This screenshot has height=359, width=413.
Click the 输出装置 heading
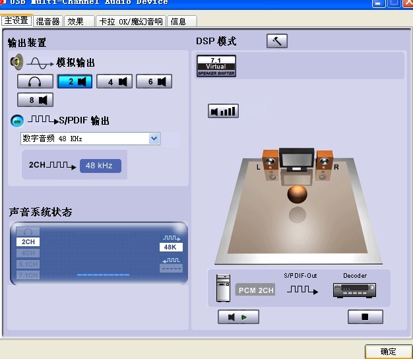[27, 43]
